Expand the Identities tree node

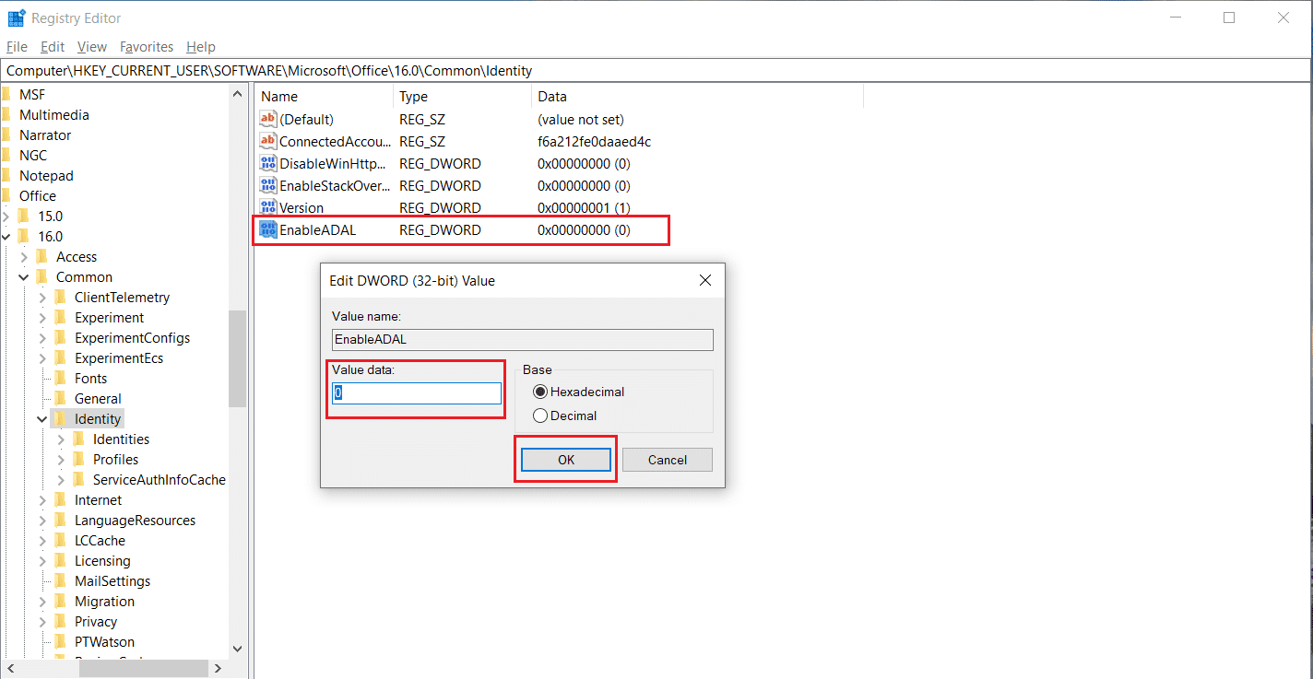point(61,439)
